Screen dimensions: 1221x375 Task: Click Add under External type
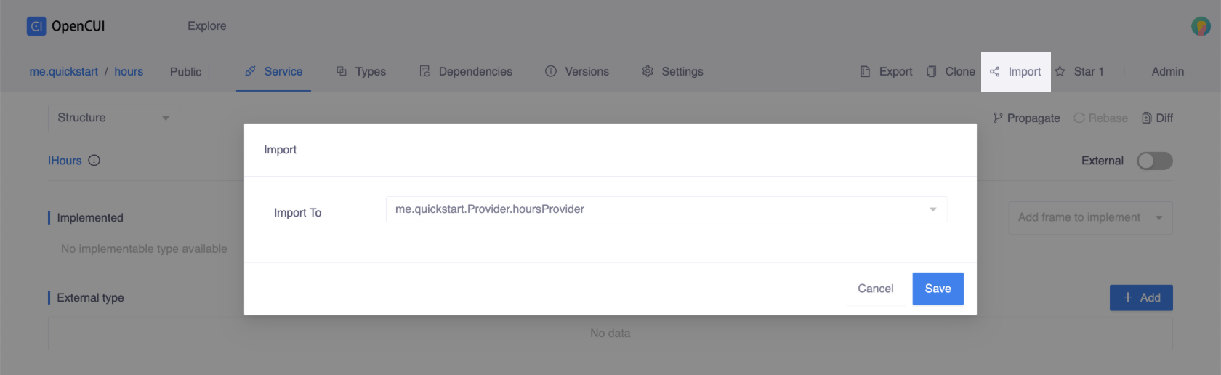1141,297
